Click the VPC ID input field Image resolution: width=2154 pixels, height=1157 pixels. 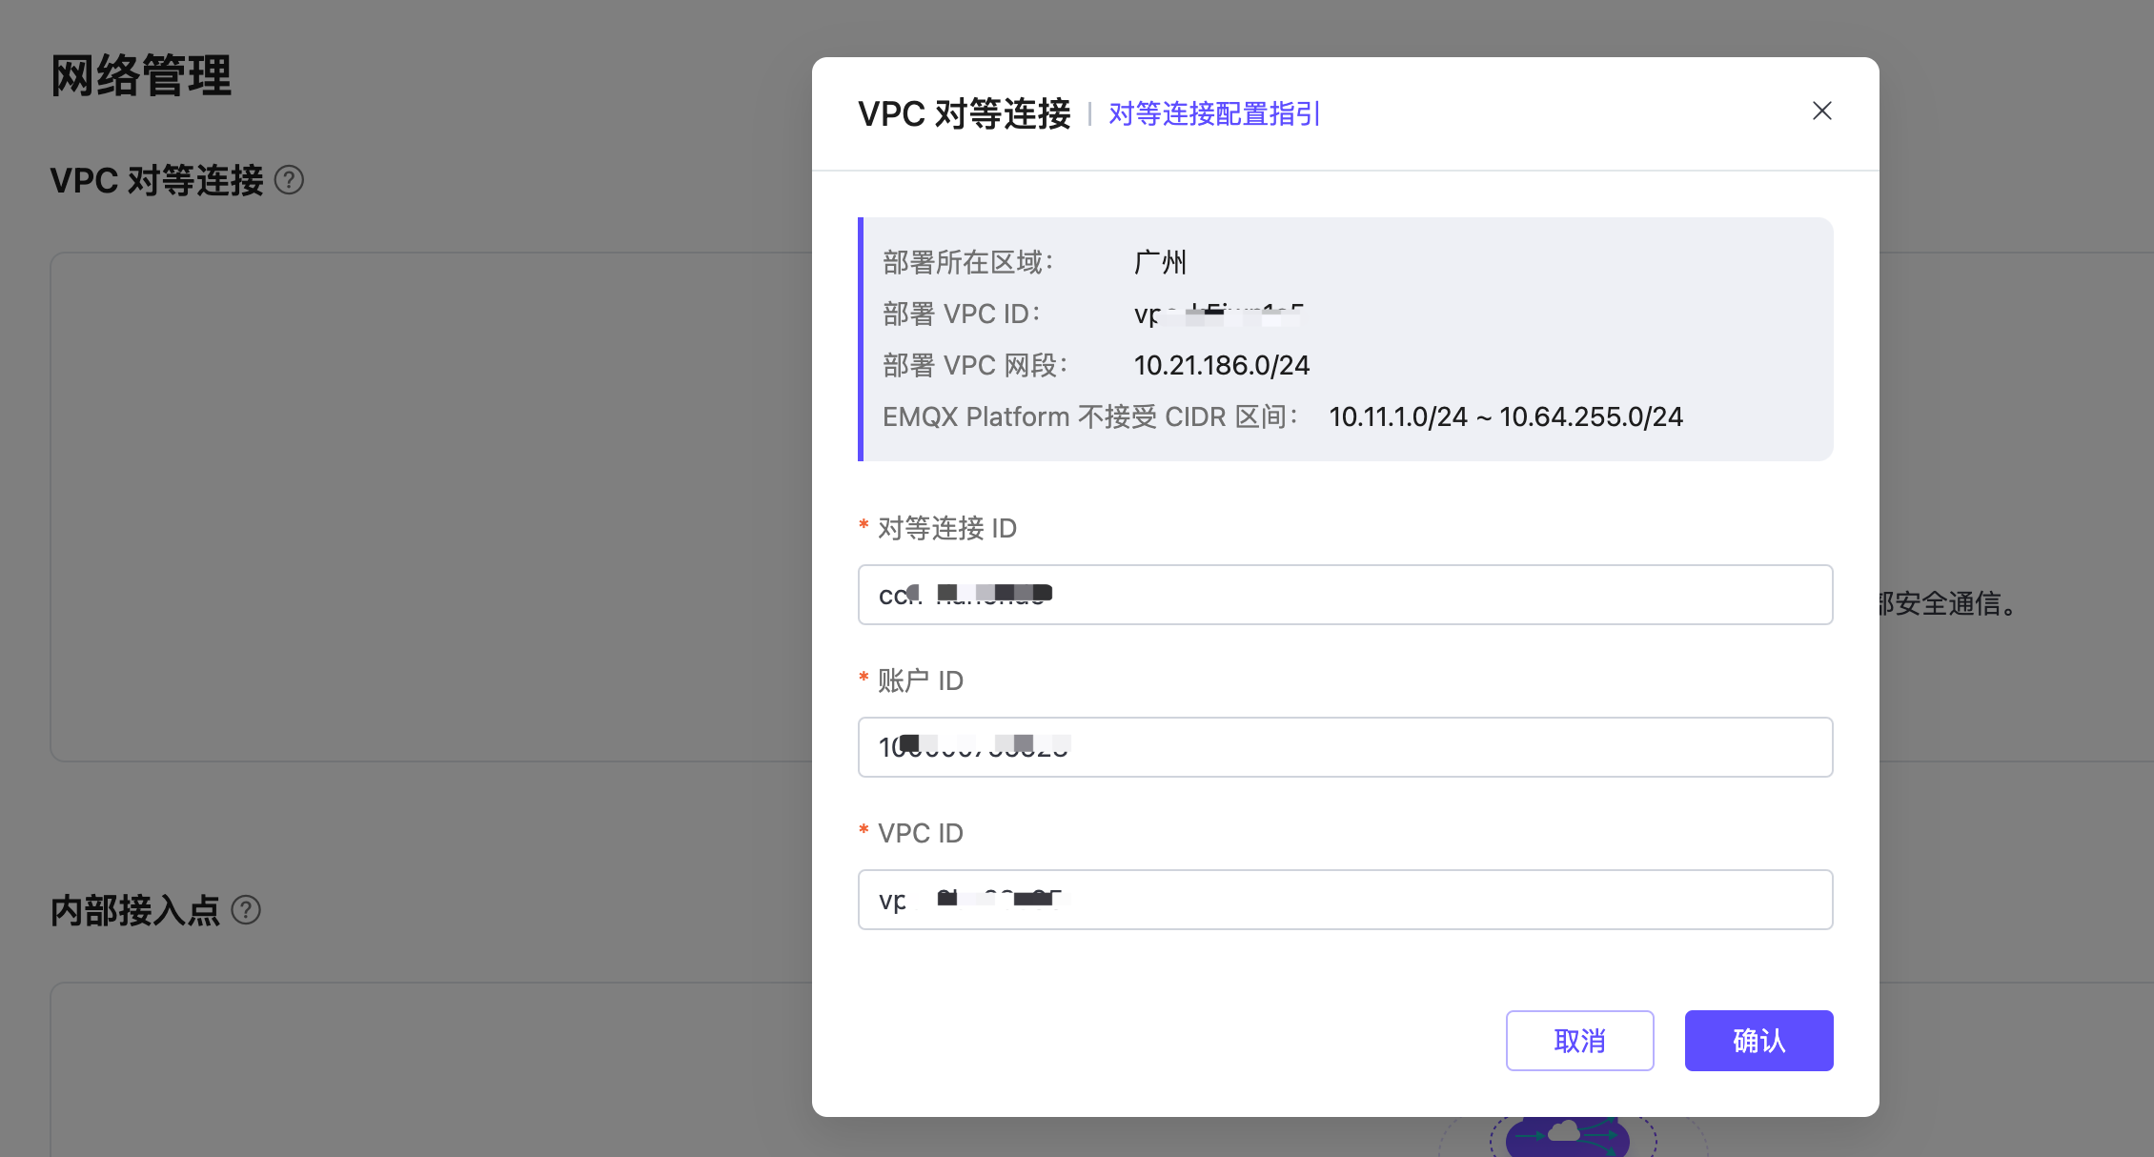tap(1345, 900)
